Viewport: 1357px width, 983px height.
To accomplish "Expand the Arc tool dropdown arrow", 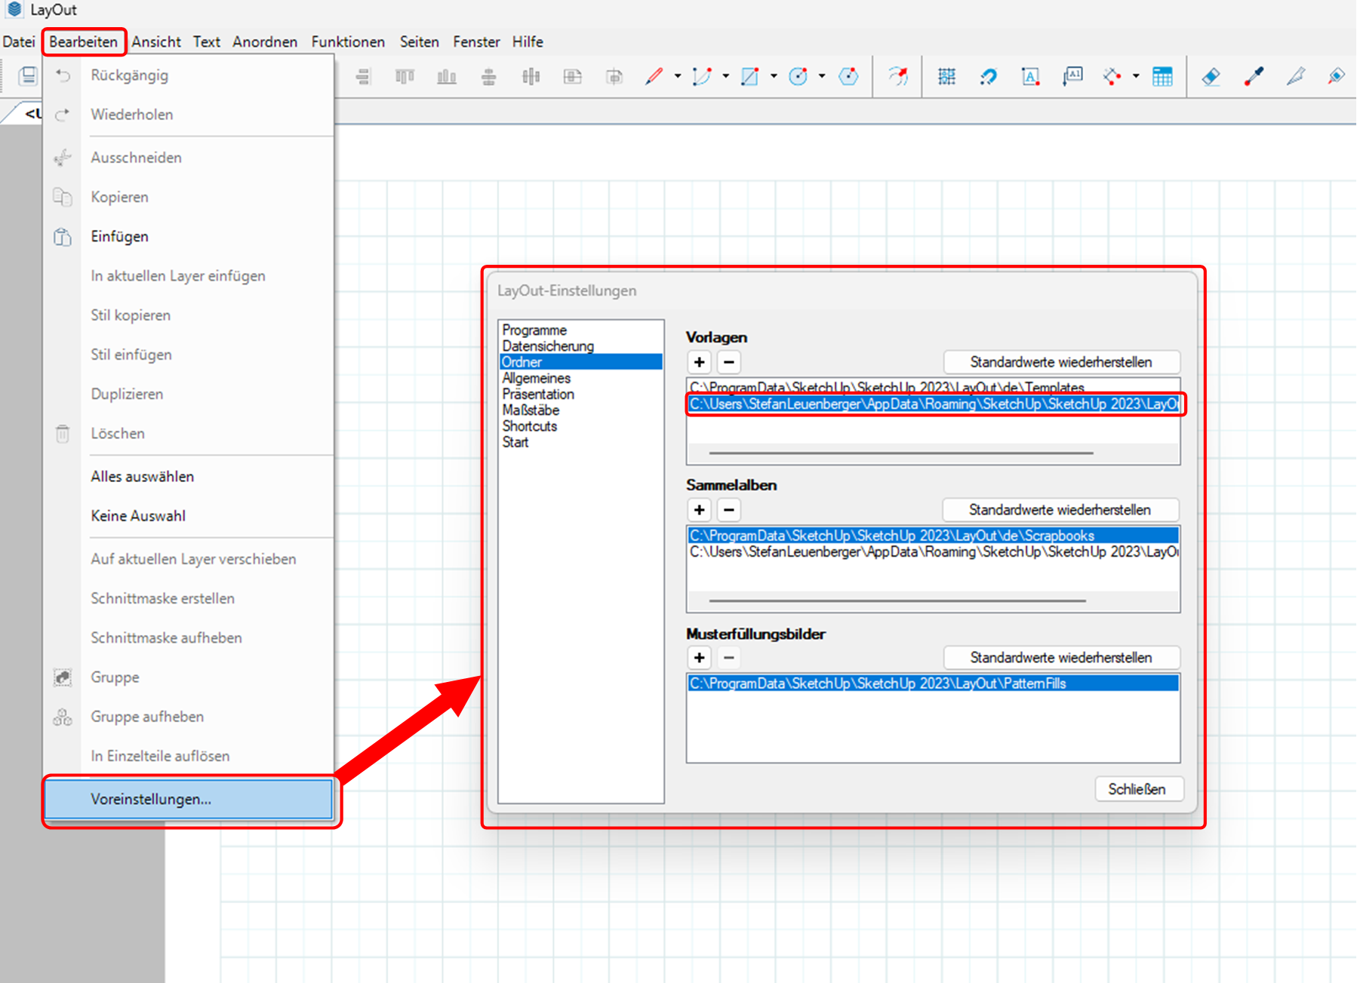I will [x=726, y=76].
